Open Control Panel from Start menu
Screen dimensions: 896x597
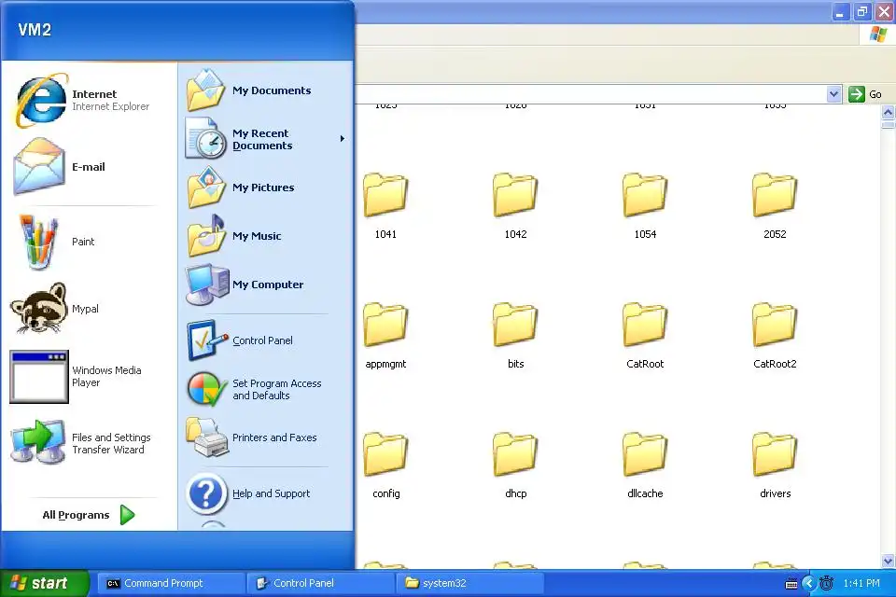click(264, 340)
